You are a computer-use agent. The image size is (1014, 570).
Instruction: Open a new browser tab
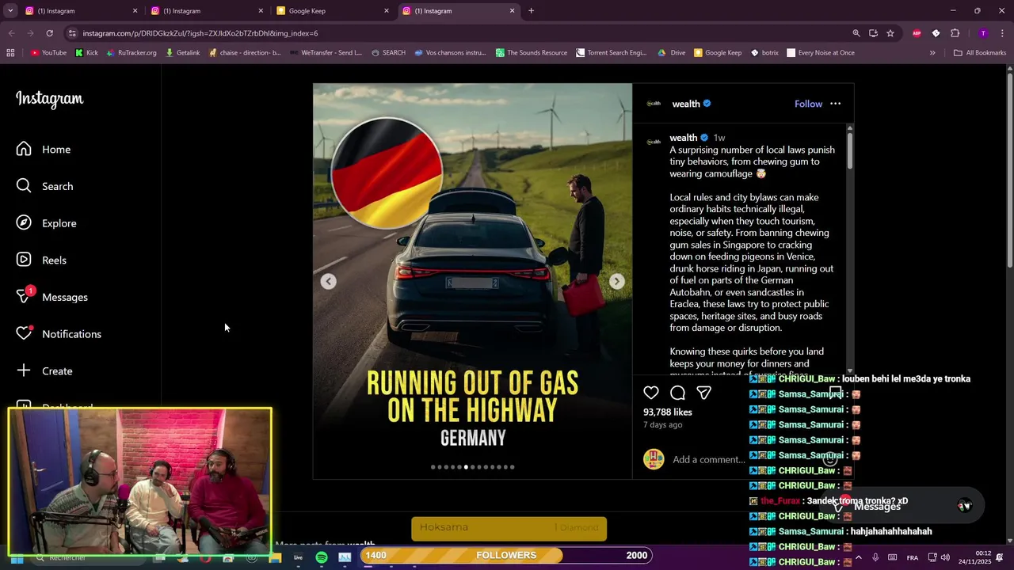coord(531,11)
